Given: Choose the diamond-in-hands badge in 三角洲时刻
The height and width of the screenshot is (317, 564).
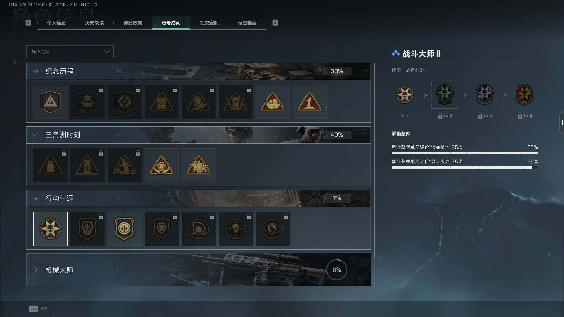Looking at the screenshot, I should (161, 165).
